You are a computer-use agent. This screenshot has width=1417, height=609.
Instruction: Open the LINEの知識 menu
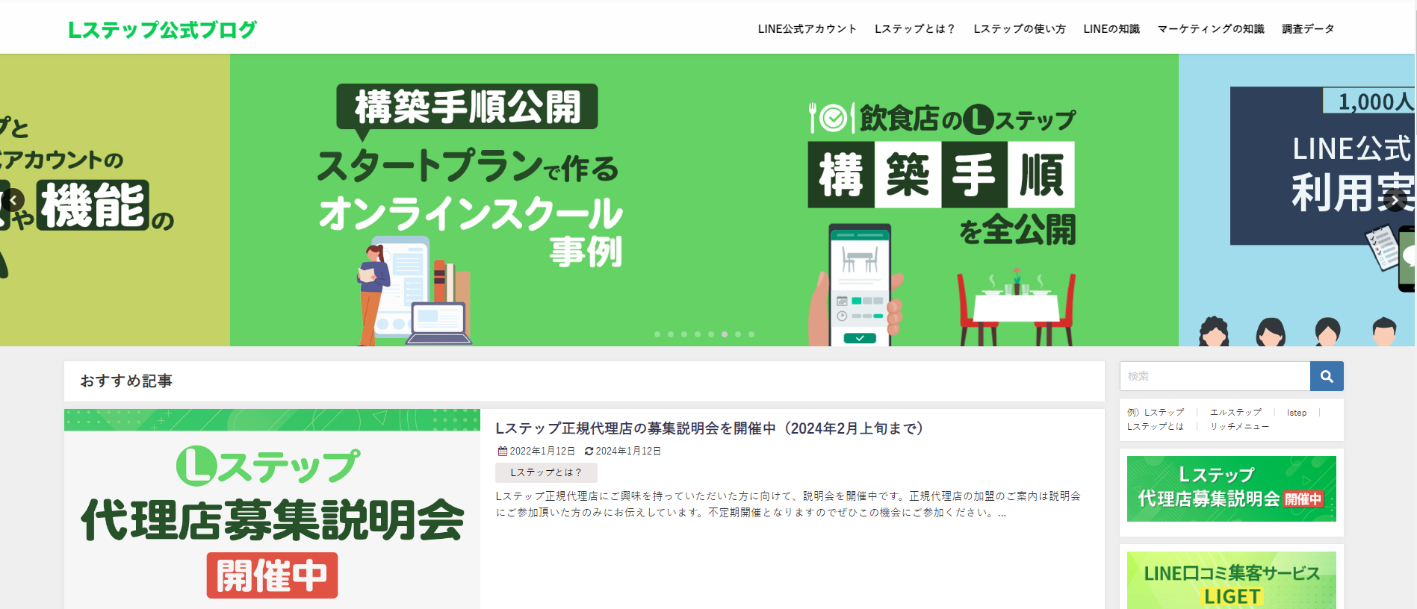click(x=1111, y=28)
